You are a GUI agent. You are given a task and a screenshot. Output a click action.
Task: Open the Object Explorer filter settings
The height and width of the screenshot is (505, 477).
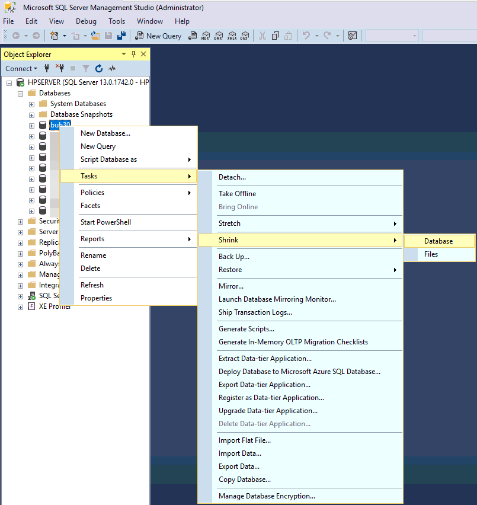click(85, 68)
